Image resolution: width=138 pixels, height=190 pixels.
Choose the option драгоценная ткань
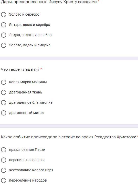pyautogui.click(x=4, y=92)
